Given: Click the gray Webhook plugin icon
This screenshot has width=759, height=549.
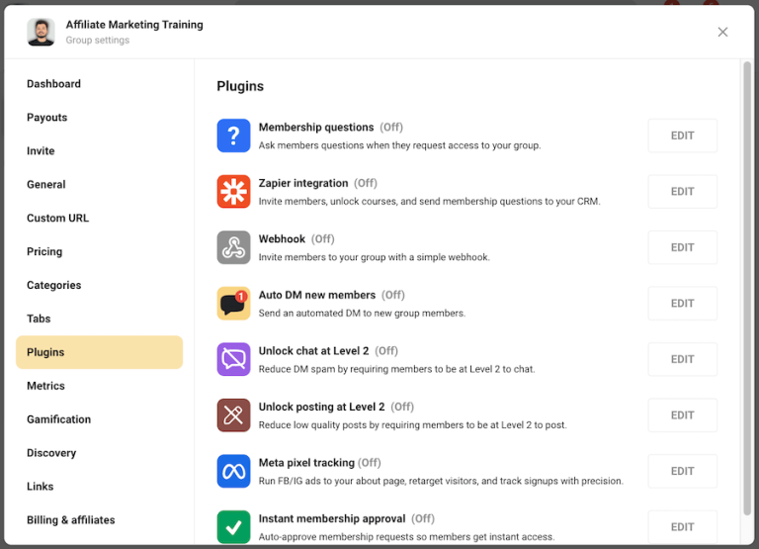Looking at the screenshot, I should (233, 247).
